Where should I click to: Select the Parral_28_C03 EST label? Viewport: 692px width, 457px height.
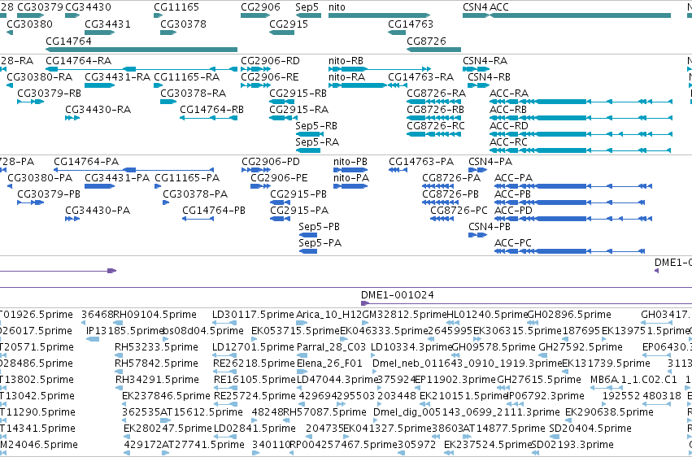click(x=332, y=347)
